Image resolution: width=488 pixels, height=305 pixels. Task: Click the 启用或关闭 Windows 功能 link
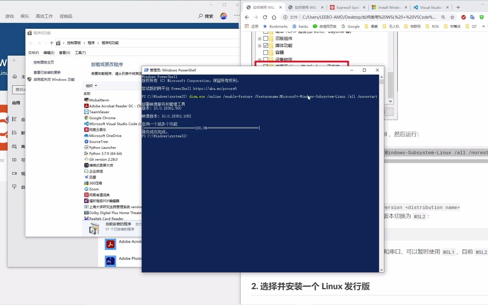click(54, 79)
